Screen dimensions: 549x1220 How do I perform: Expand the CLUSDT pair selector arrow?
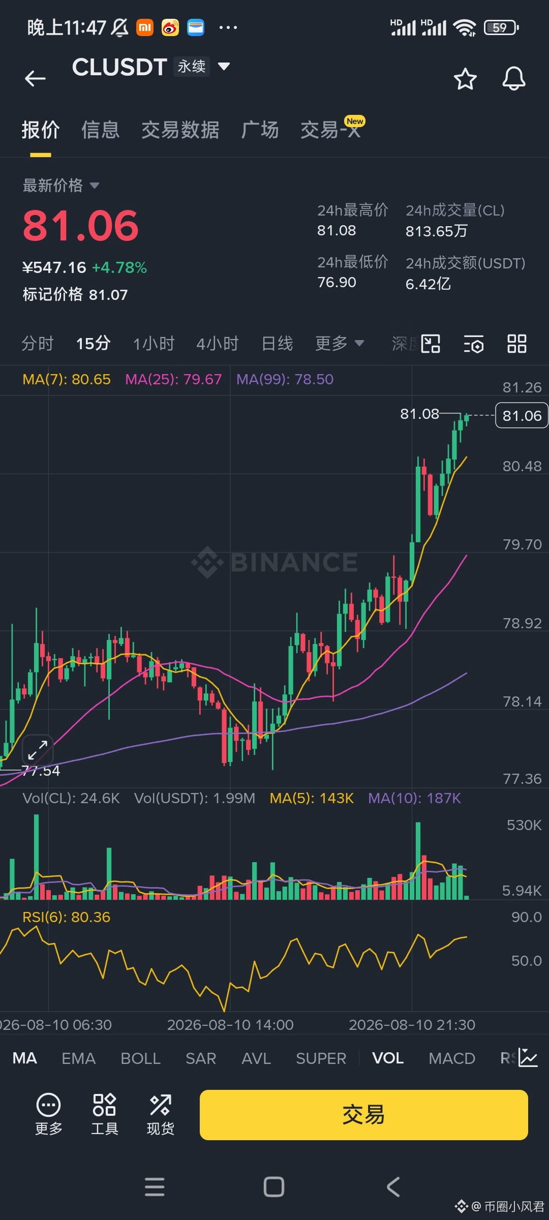pos(224,66)
